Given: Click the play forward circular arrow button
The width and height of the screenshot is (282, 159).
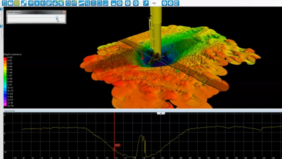Looking at the screenshot, I should click(x=128, y=3).
